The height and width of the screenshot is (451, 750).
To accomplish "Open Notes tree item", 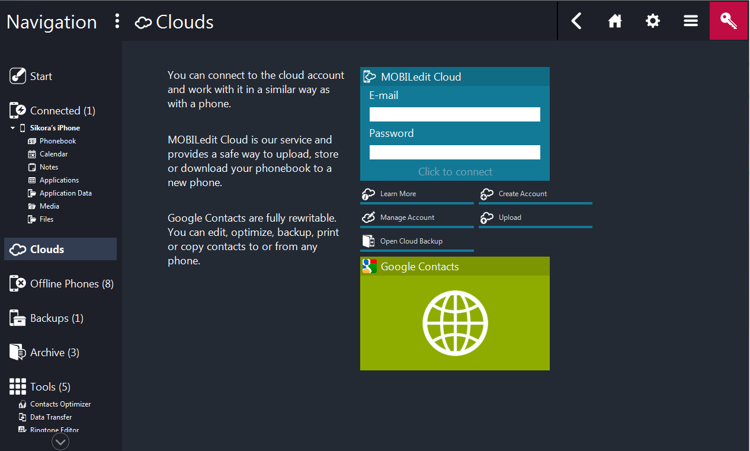I will pos(49,167).
